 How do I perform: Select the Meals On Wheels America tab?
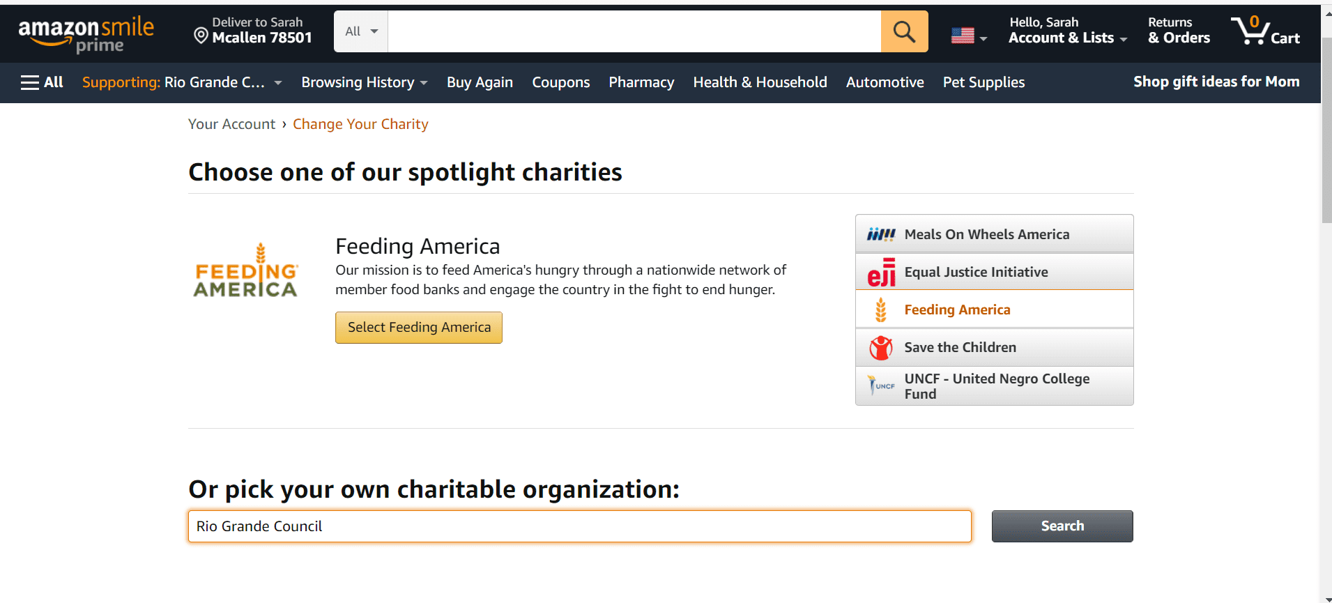coord(994,234)
